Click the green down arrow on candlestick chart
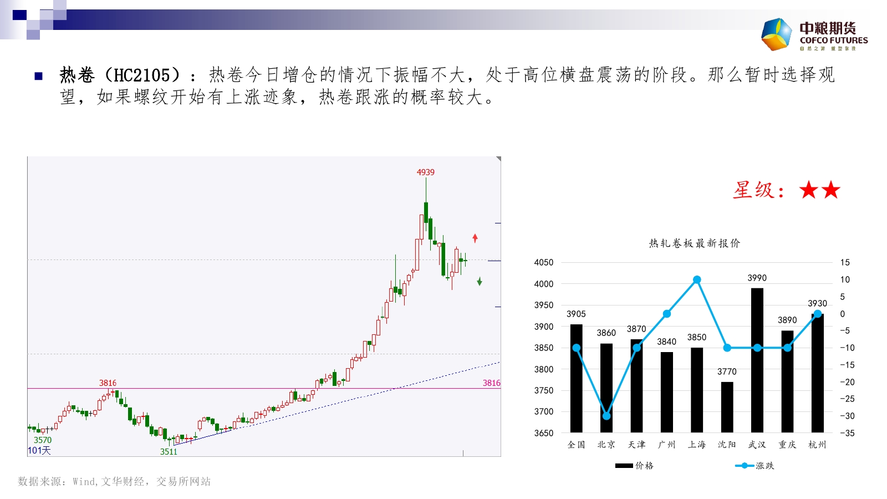 tap(480, 282)
